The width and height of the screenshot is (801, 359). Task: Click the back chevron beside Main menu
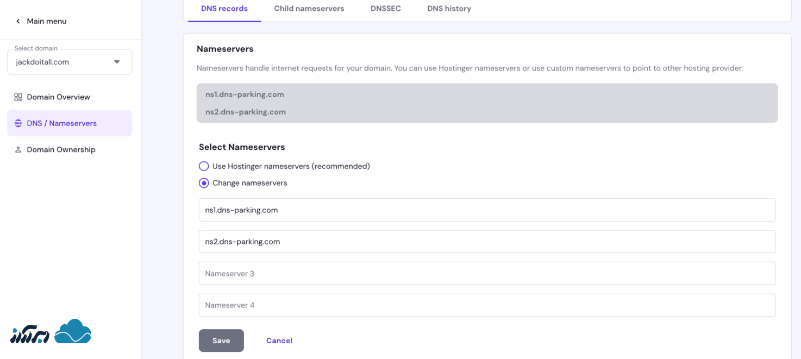(x=17, y=21)
